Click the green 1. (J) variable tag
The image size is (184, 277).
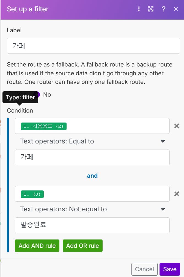tap(32, 194)
